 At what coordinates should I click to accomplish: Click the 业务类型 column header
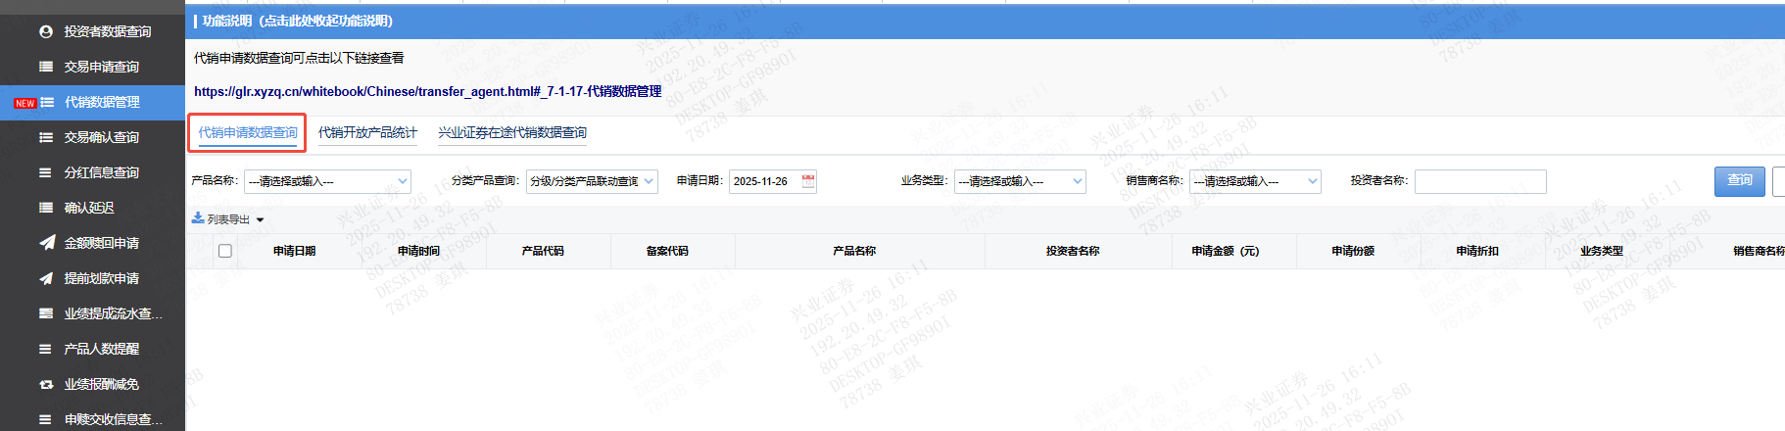coord(1602,251)
